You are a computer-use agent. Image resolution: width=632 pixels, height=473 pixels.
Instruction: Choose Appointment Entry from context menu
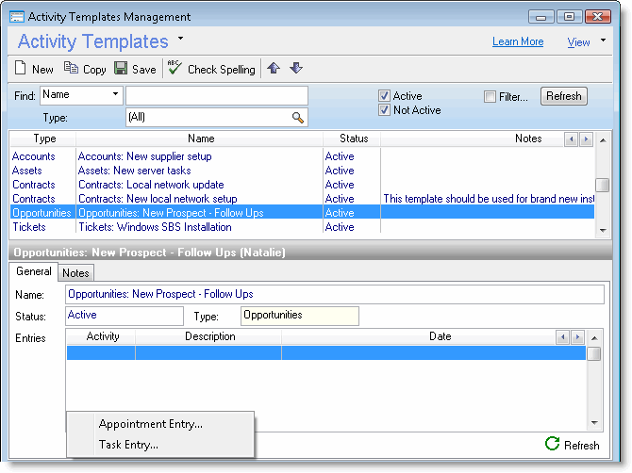pyautogui.click(x=151, y=424)
